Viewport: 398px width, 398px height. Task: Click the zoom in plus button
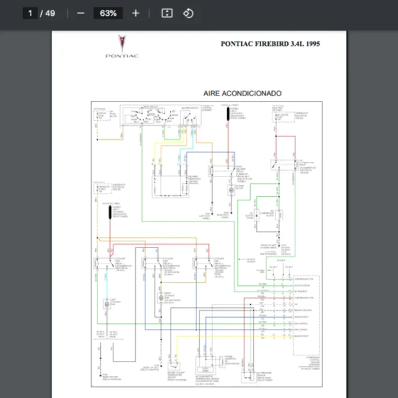(x=136, y=13)
